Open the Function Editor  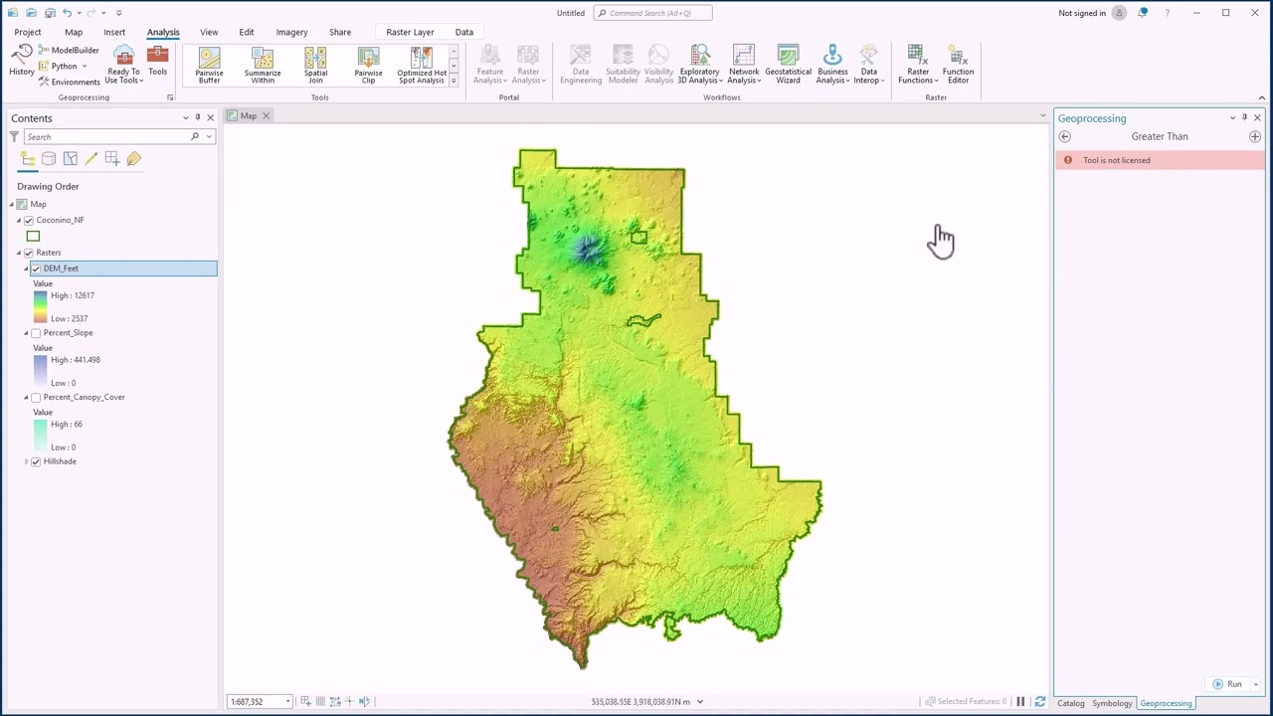(x=958, y=65)
